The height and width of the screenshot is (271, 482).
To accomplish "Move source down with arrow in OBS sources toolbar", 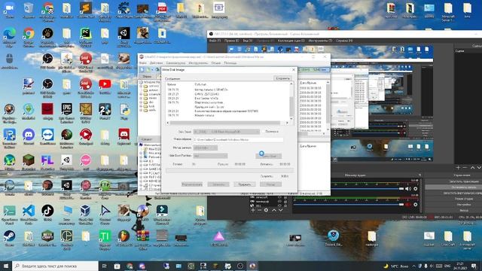I will 281,210.
